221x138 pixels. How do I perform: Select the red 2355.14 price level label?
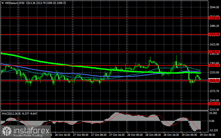click(x=214, y=65)
